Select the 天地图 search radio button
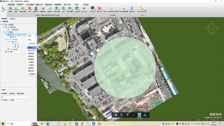Screen dimensions: 224x126 tap(2, 100)
